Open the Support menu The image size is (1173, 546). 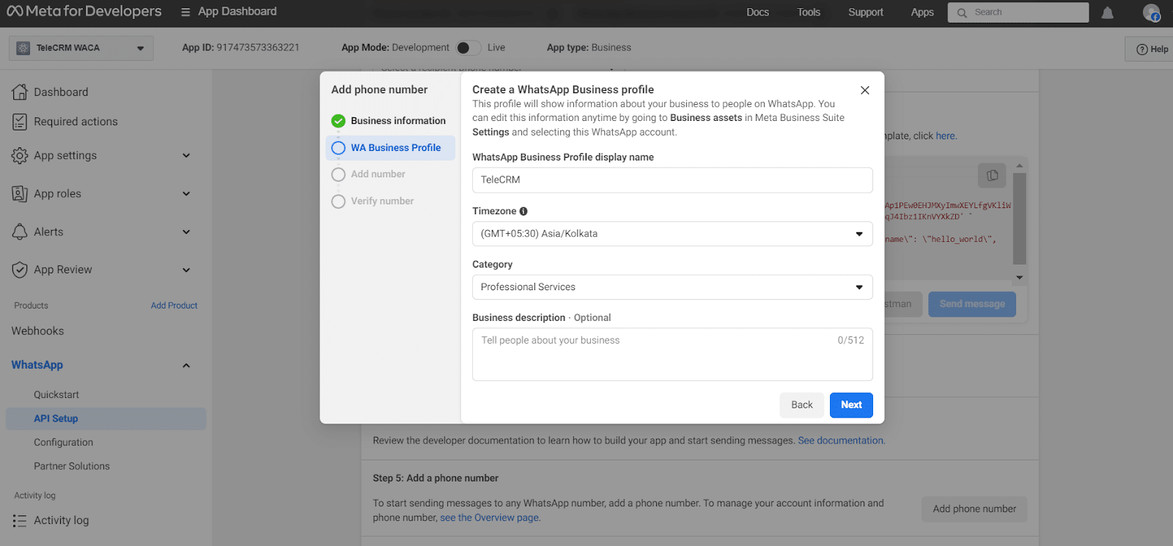(x=866, y=12)
